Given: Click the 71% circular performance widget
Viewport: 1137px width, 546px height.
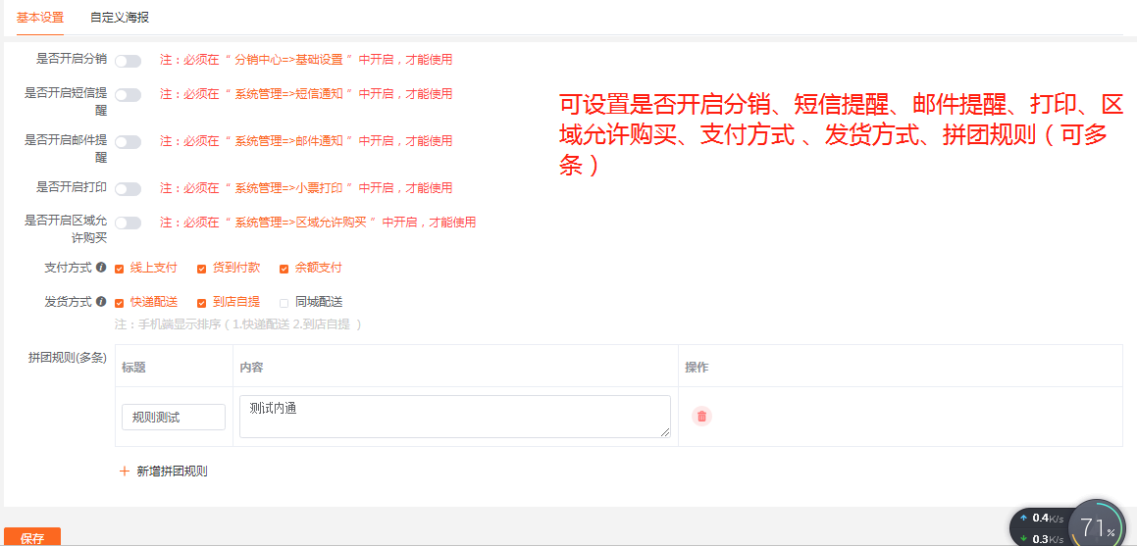Looking at the screenshot, I should [1098, 525].
